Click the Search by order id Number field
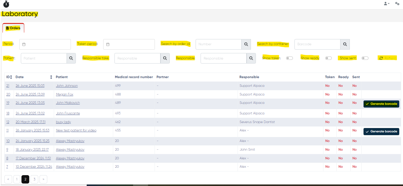Viewport: 403px width, 186px height. [218, 44]
